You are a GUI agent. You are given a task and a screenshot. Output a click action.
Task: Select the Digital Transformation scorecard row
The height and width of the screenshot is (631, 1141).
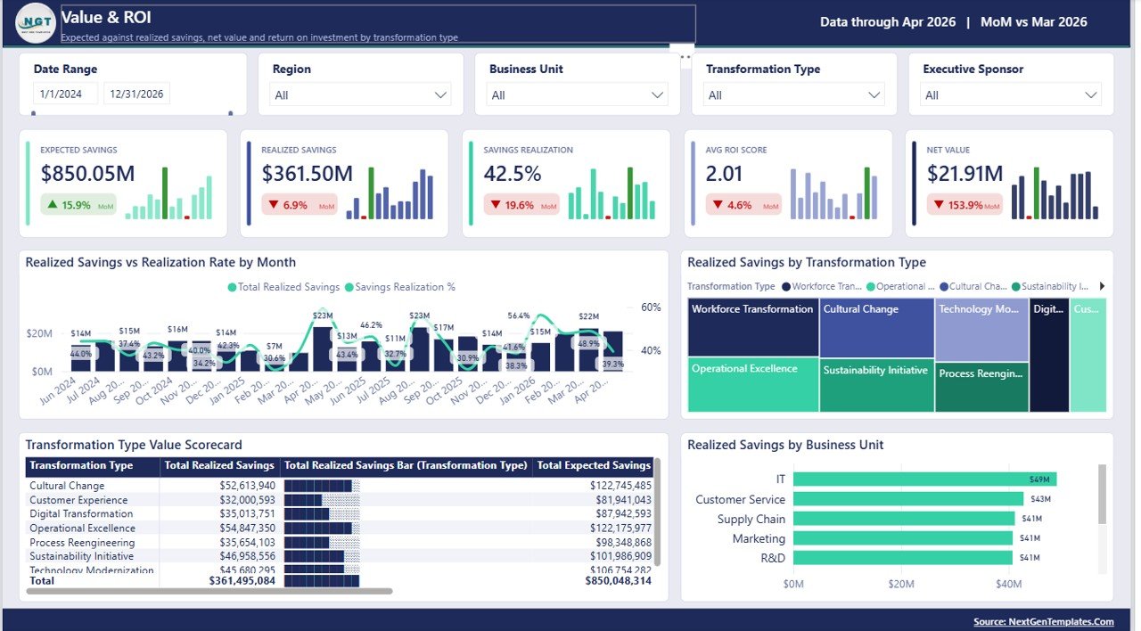[x=339, y=514]
